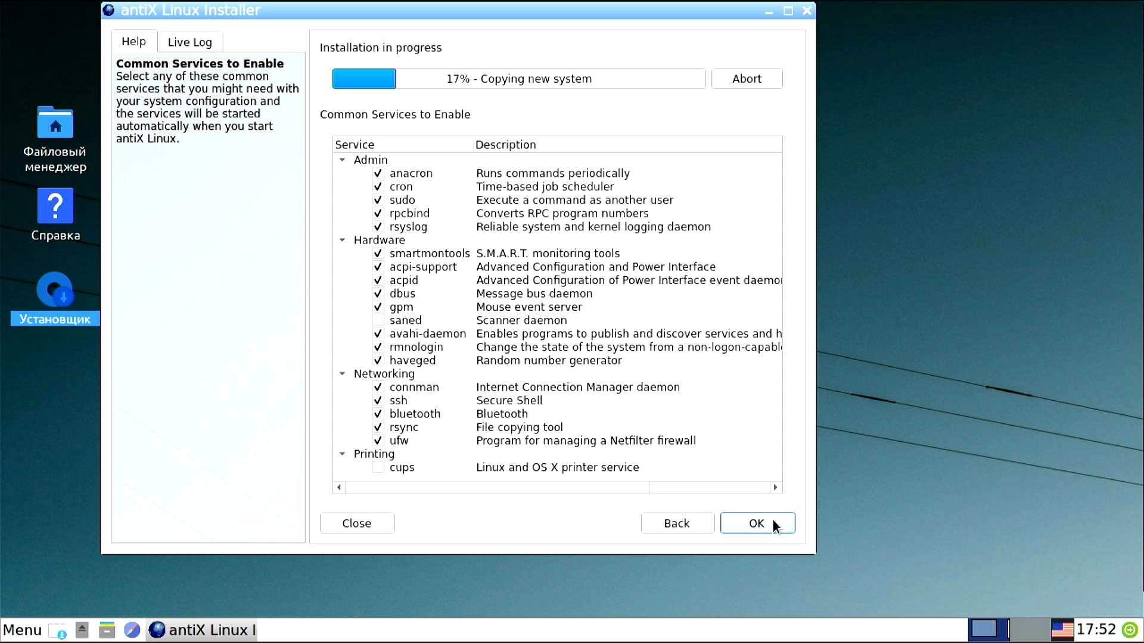Click the green logout icon in tray
Viewport: 1144px width, 643px height.
pos(1129,630)
